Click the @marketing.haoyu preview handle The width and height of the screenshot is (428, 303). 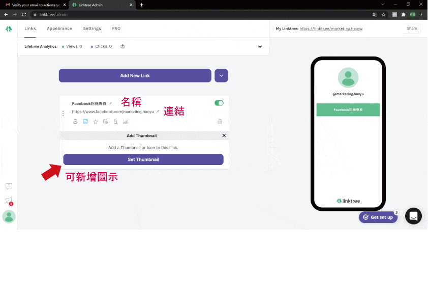tap(348, 94)
